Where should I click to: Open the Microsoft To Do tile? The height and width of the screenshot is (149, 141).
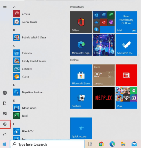pos(126,45)
